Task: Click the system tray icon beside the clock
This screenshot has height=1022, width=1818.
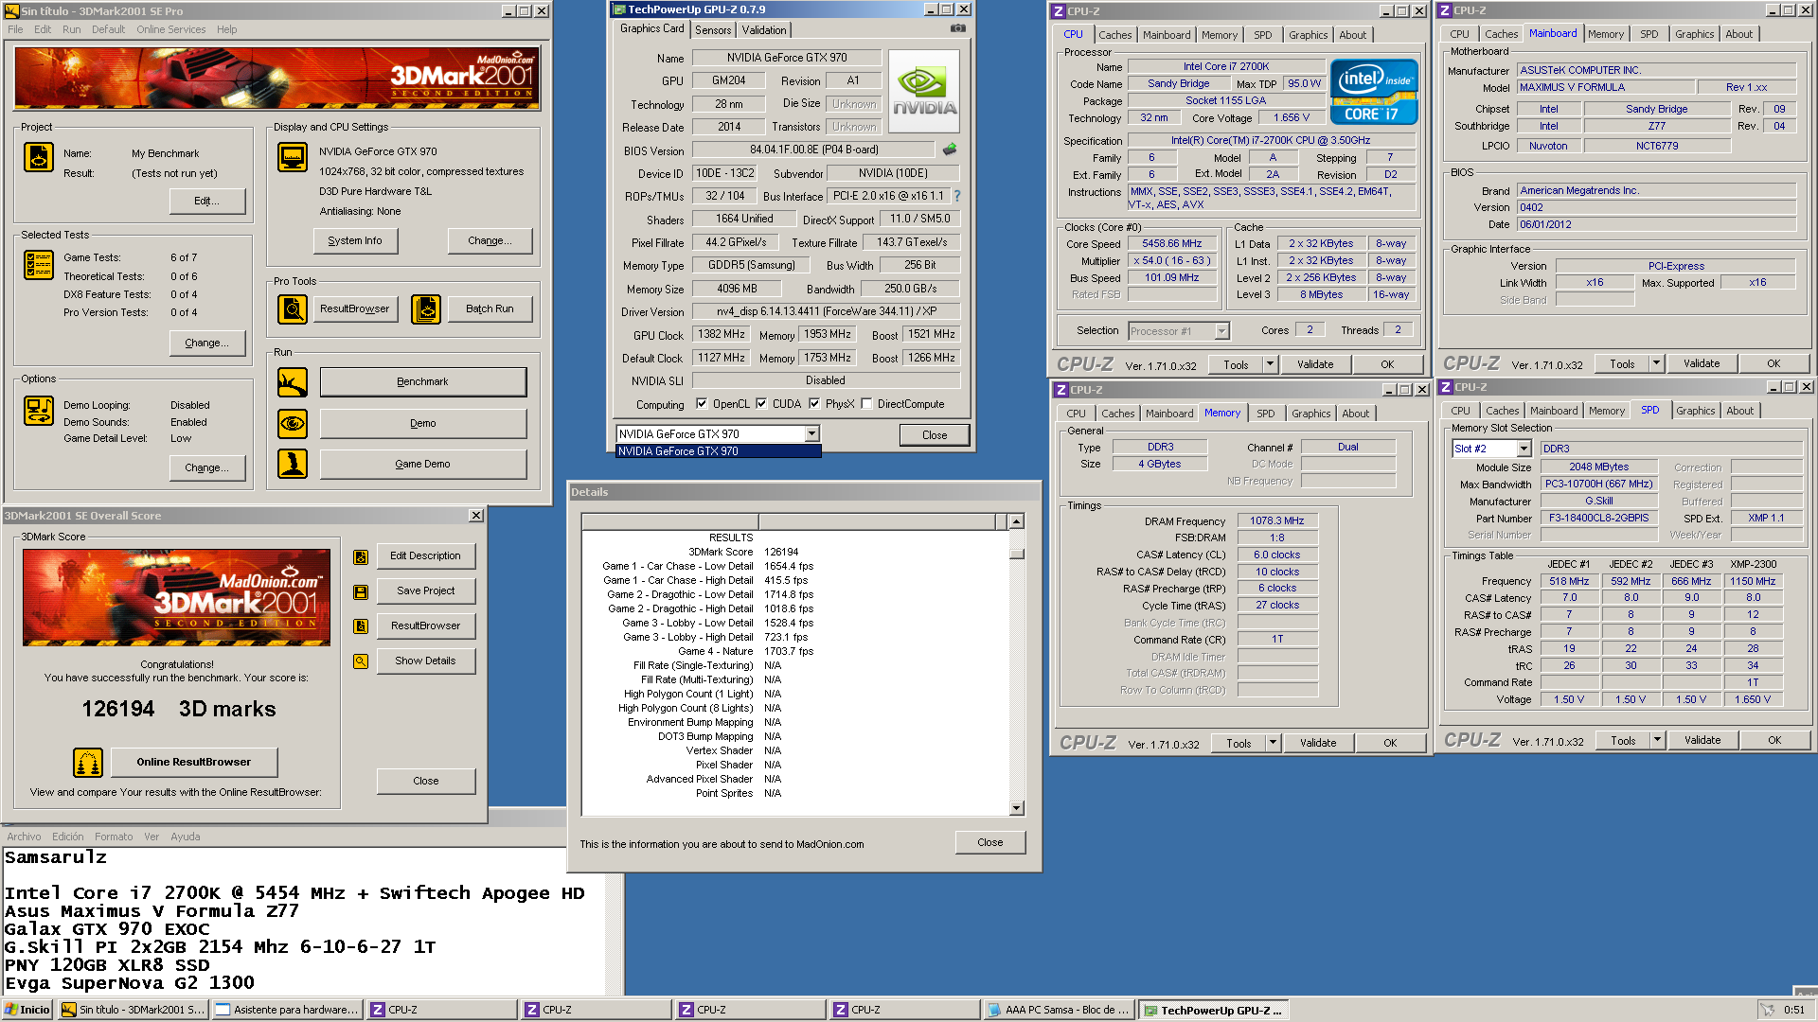Action: [x=1767, y=1010]
